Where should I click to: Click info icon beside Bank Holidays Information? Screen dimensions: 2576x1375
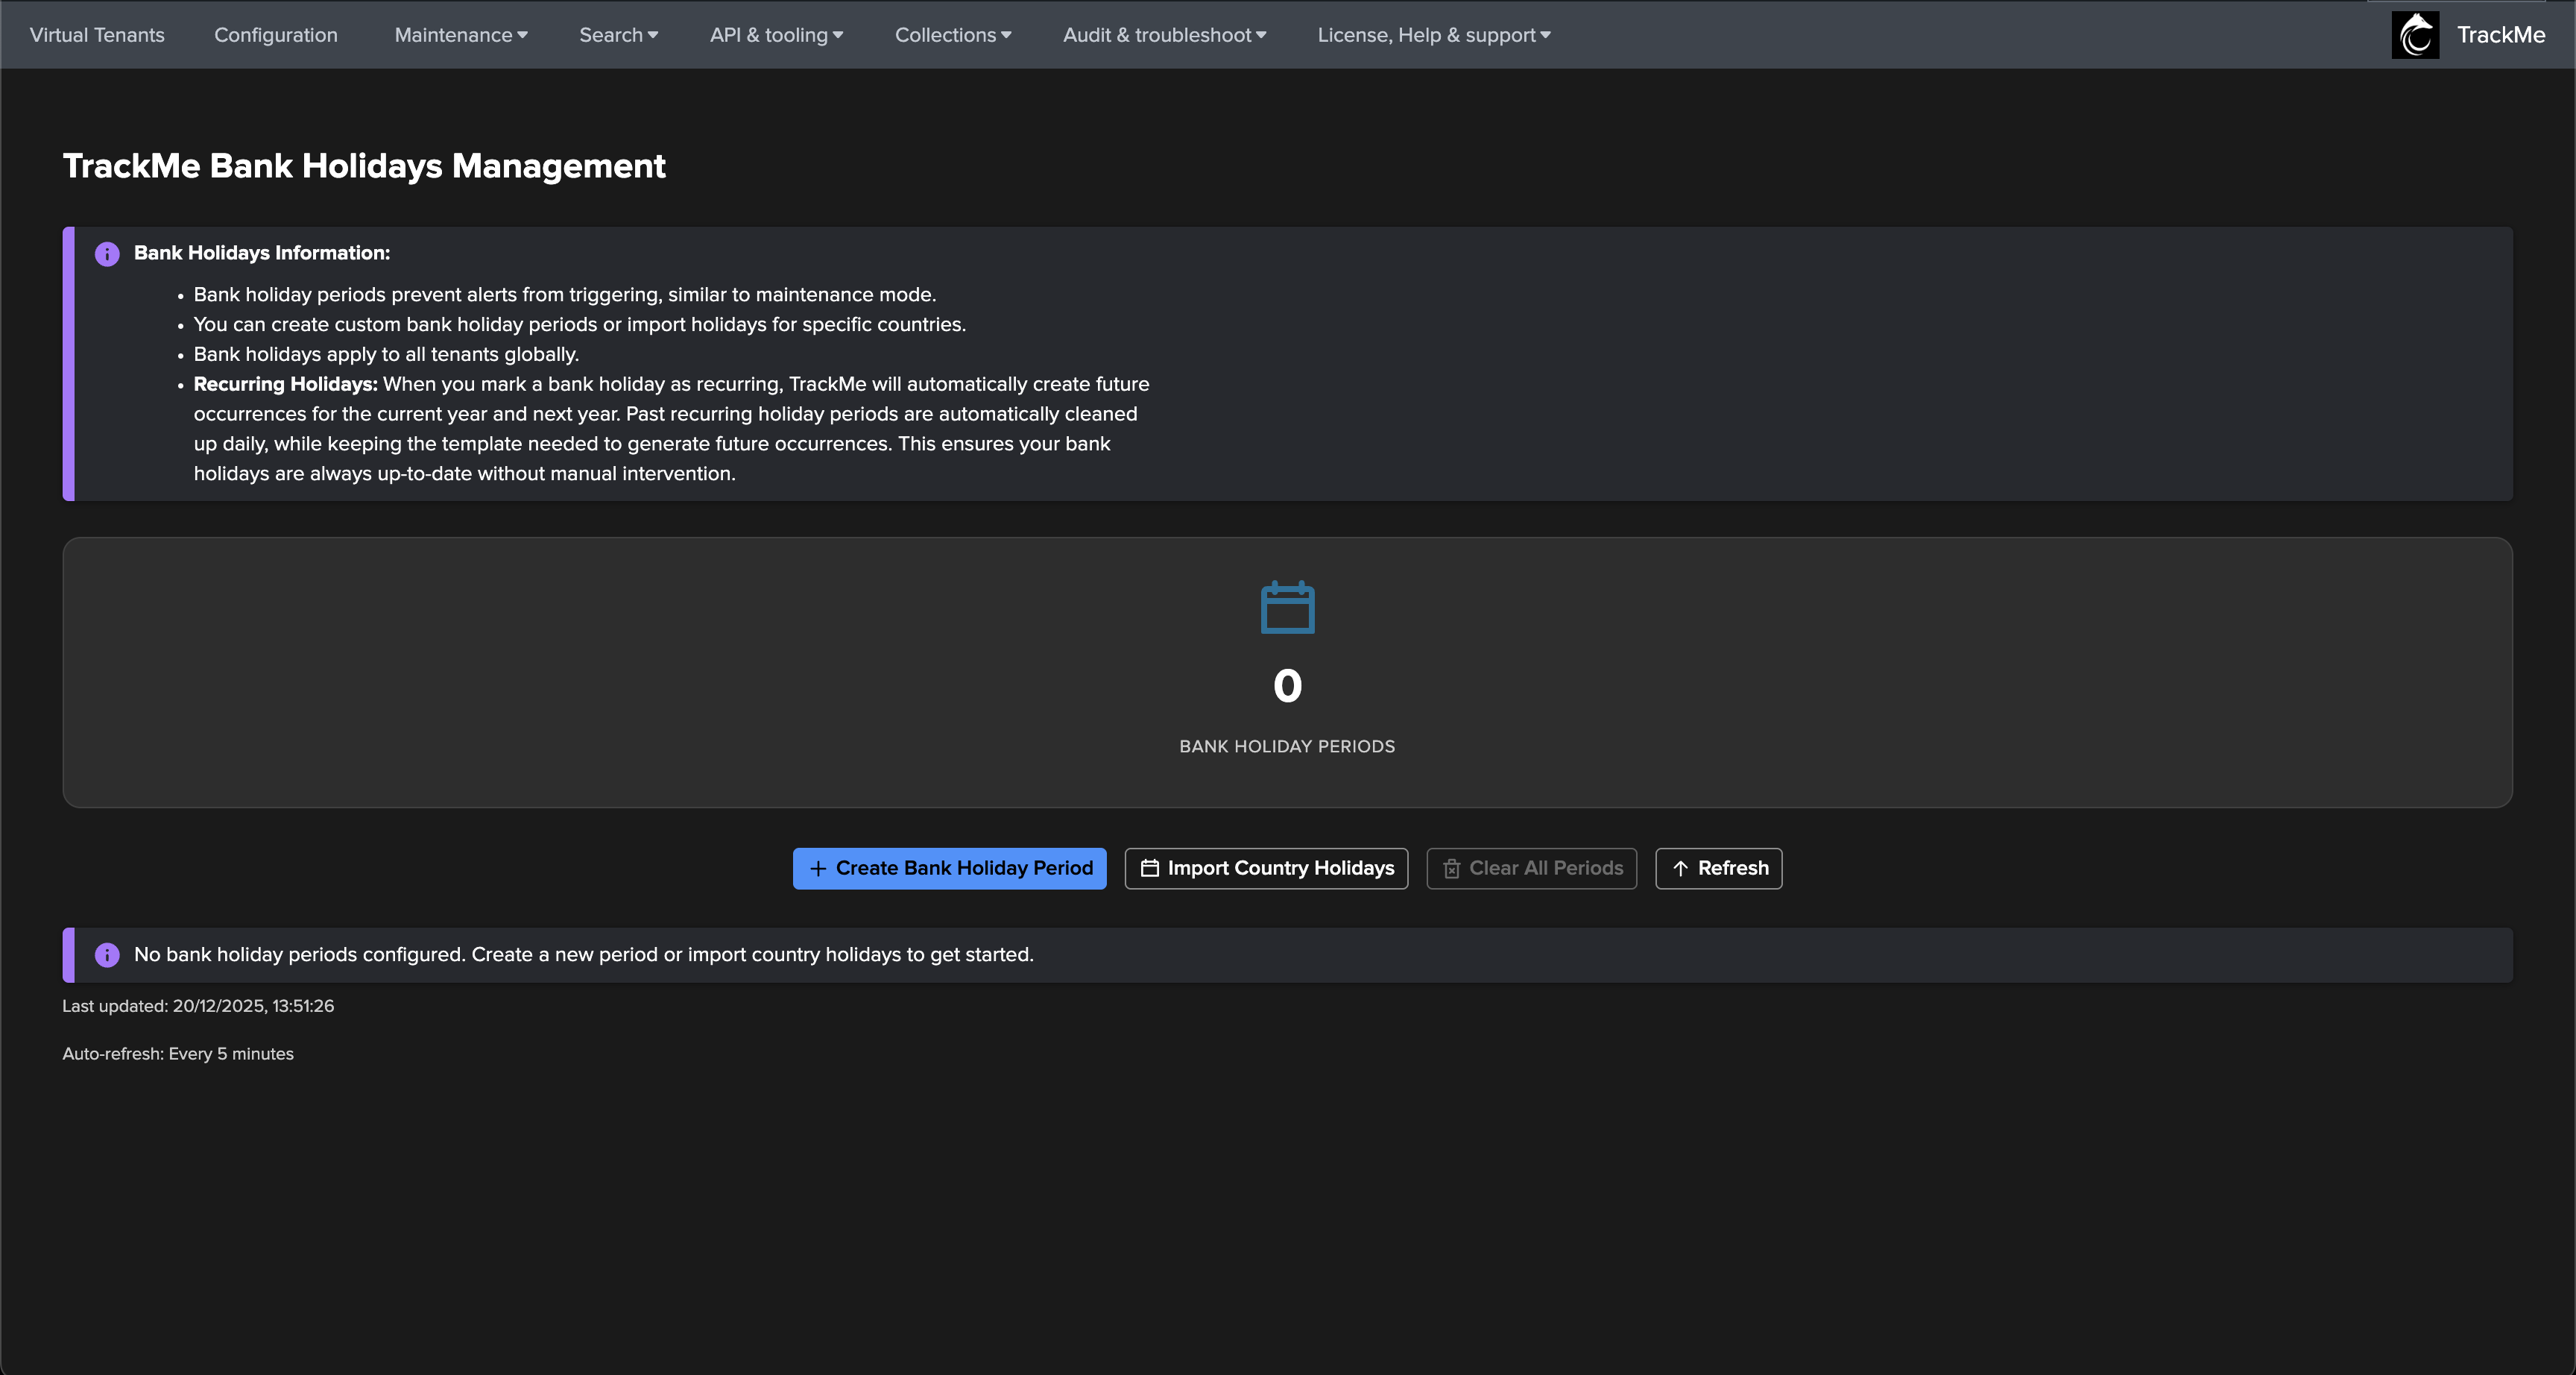click(x=107, y=254)
